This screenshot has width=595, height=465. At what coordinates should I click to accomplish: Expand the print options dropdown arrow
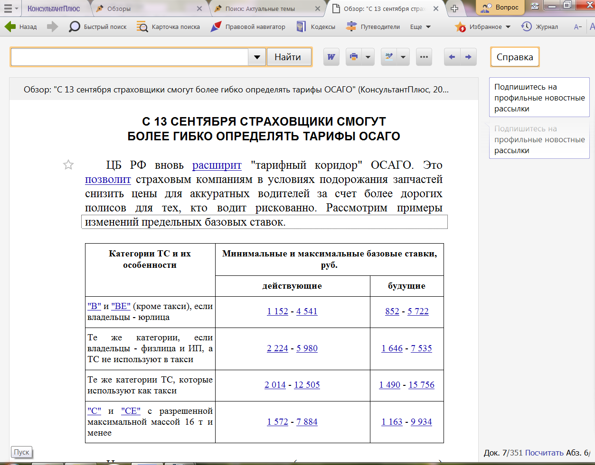click(x=368, y=57)
